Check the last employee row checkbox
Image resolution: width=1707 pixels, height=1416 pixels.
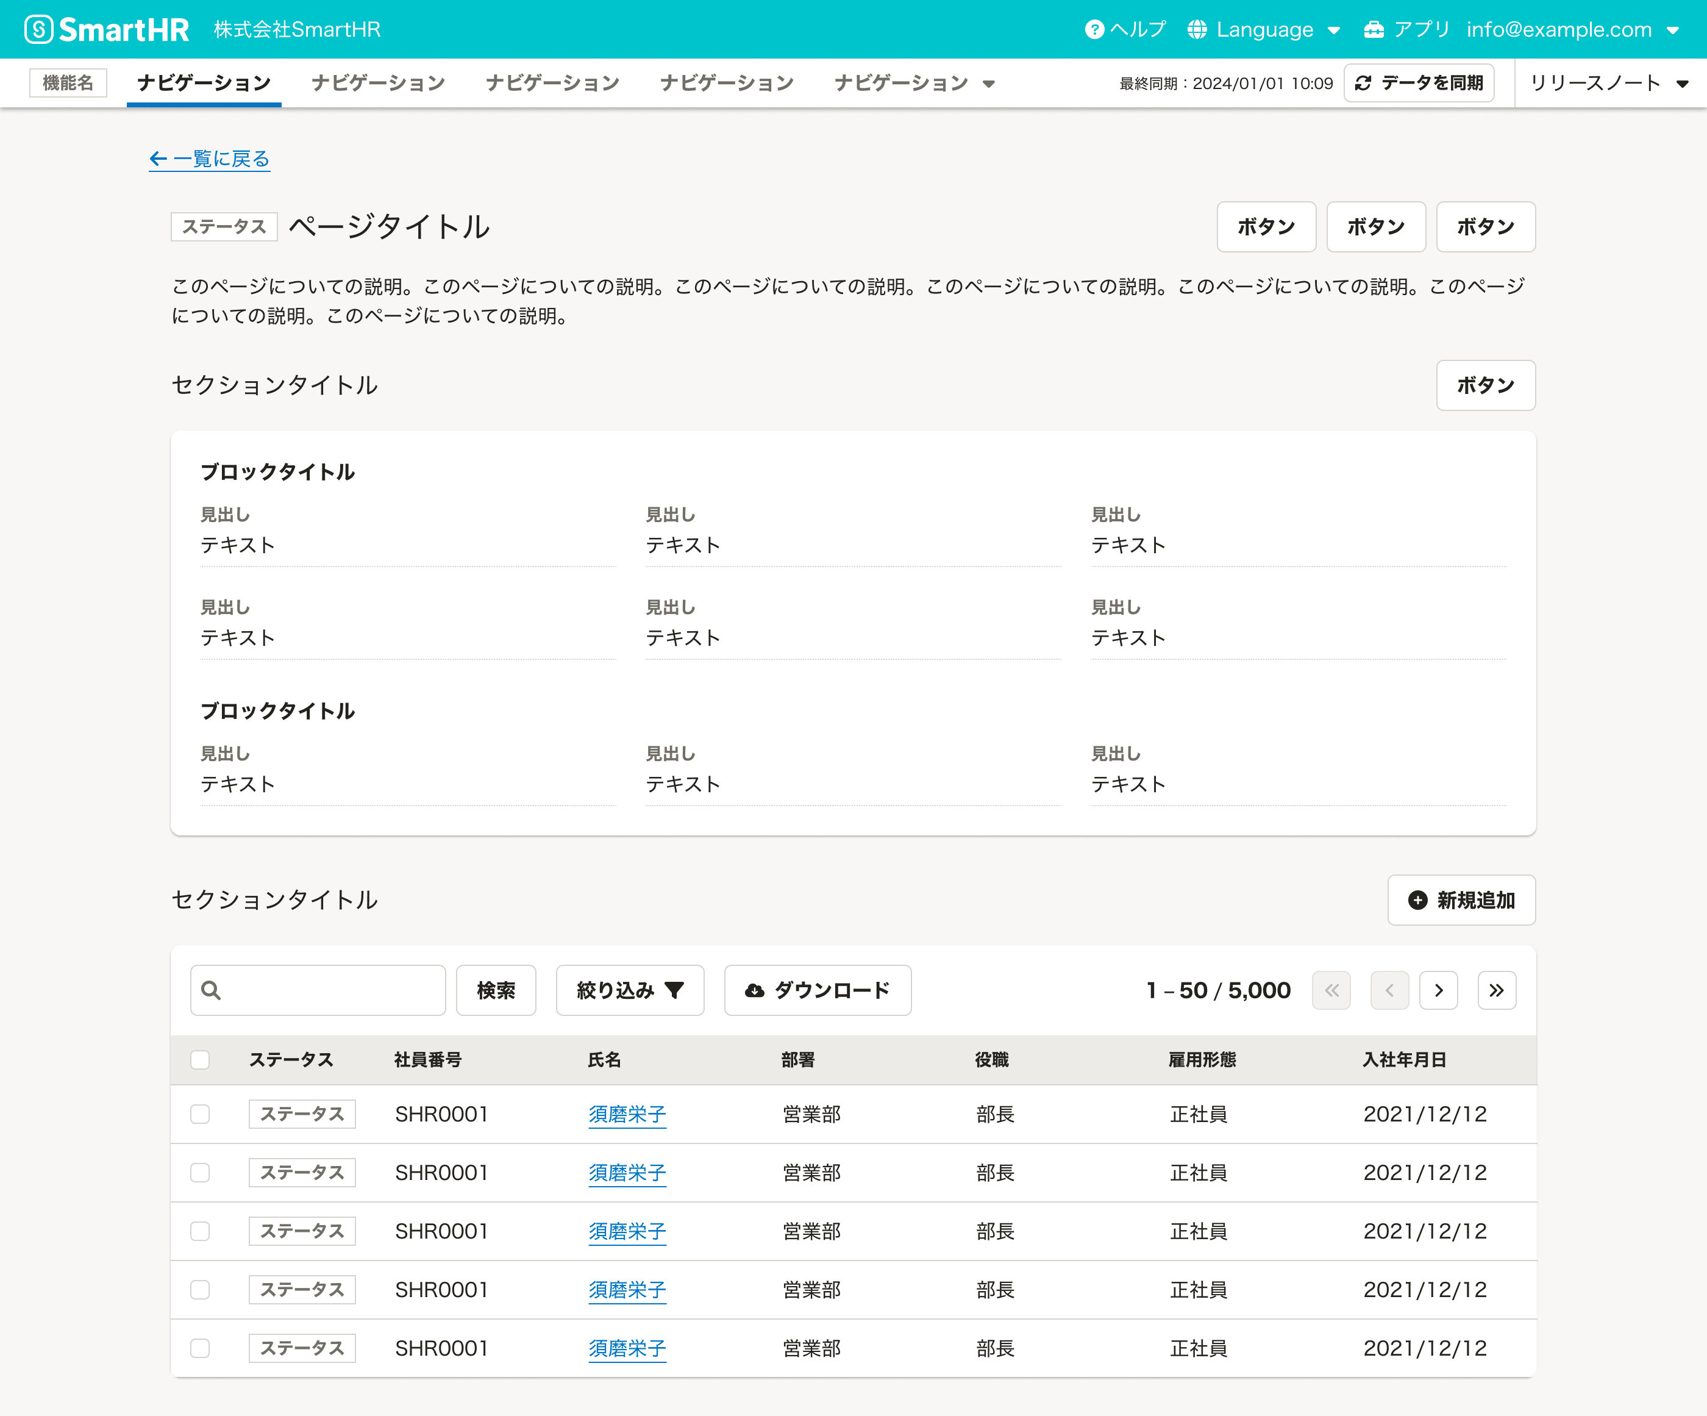coord(200,1348)
